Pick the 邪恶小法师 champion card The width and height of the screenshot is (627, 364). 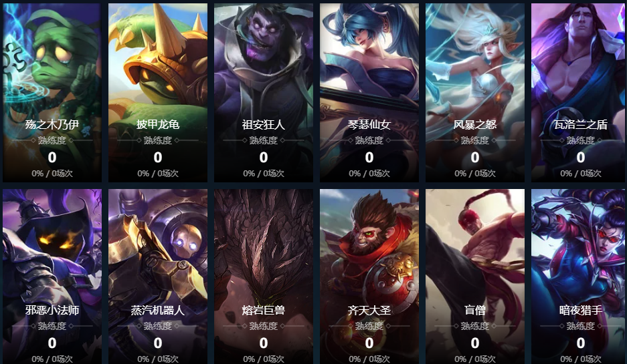click(x=52, y=277)
